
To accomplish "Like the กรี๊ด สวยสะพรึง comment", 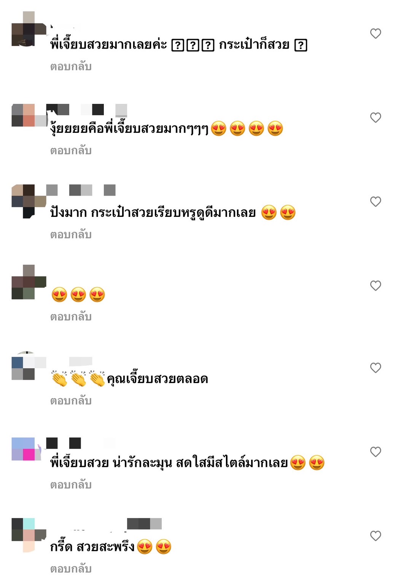I will click(375, 536).
